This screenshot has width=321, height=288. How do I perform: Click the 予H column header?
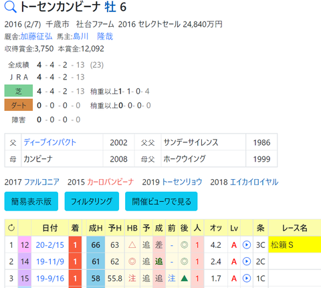(x=115, y=228)
